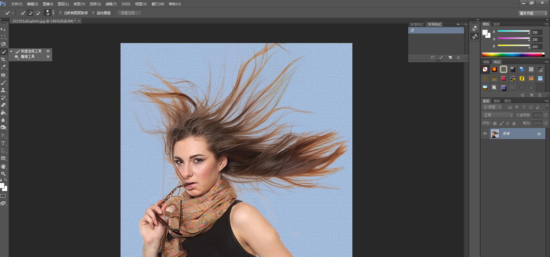Open the 基本功能 workspace dropdown
This screenshot has height=257, width=550.
point(533,13)
